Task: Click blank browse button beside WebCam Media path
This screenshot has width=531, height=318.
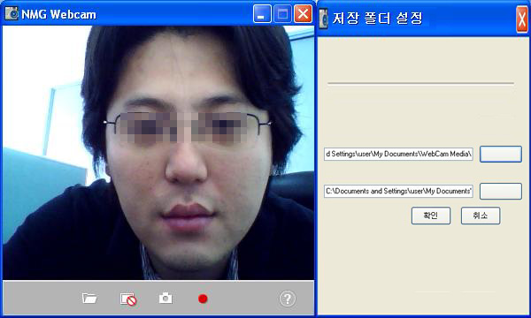Action: (x=501, y=154)
